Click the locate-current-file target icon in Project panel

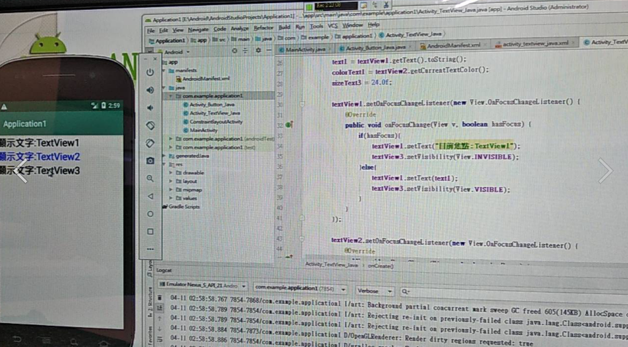click(x=234, y=51)
